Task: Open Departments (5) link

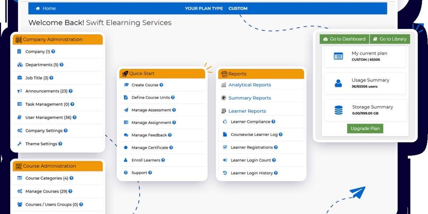Action: (x=42, y=65)
